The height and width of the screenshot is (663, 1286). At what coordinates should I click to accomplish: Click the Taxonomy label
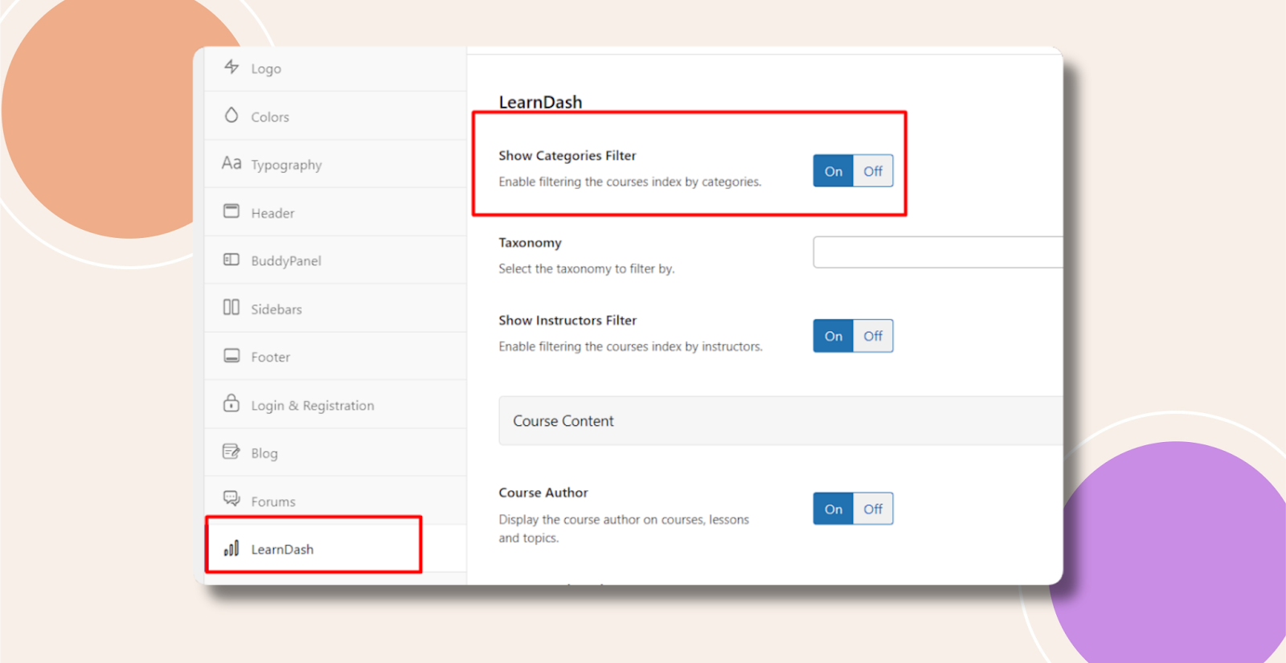[x=530, y=243]
